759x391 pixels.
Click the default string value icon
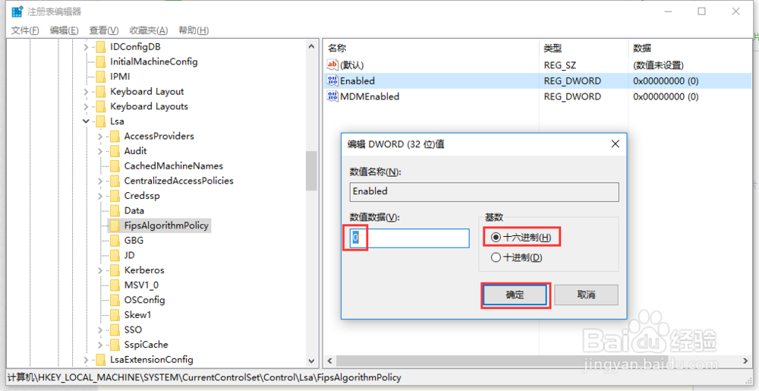click(x=332, y=65)
